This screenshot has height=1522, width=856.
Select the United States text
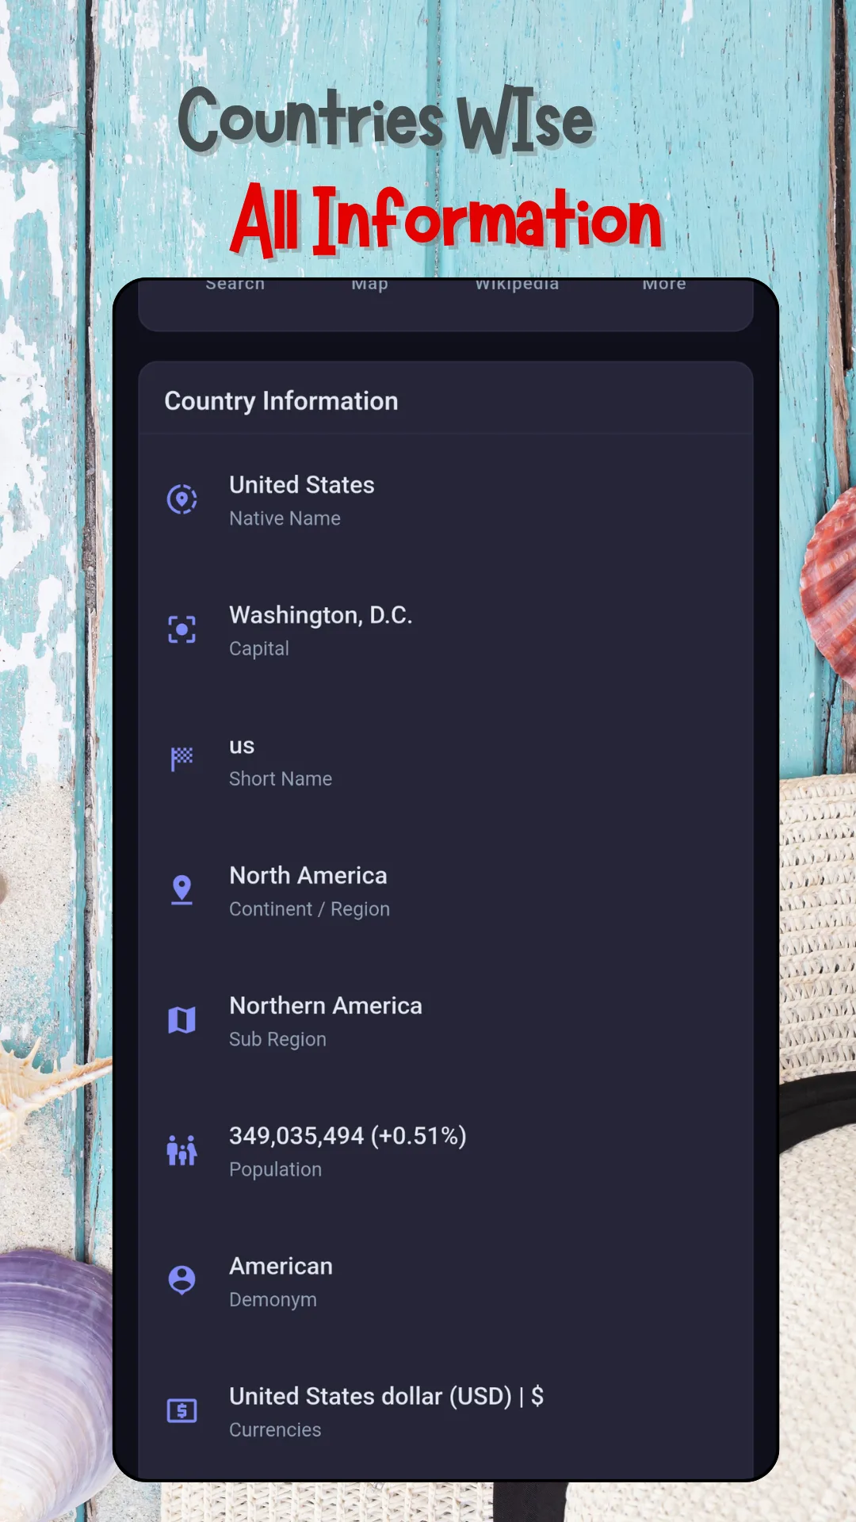(302, 485)
